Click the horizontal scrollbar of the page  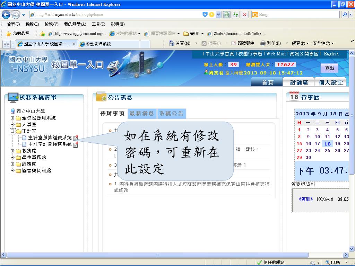pos(157,255)
